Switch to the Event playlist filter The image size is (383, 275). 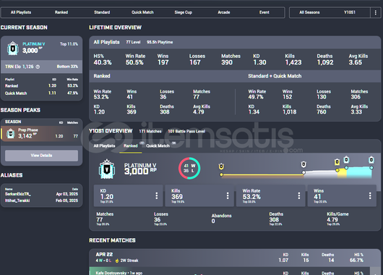coord(264,12)
